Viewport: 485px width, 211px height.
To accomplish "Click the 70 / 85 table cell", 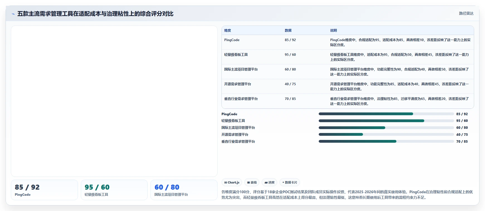I will point(290,99).
